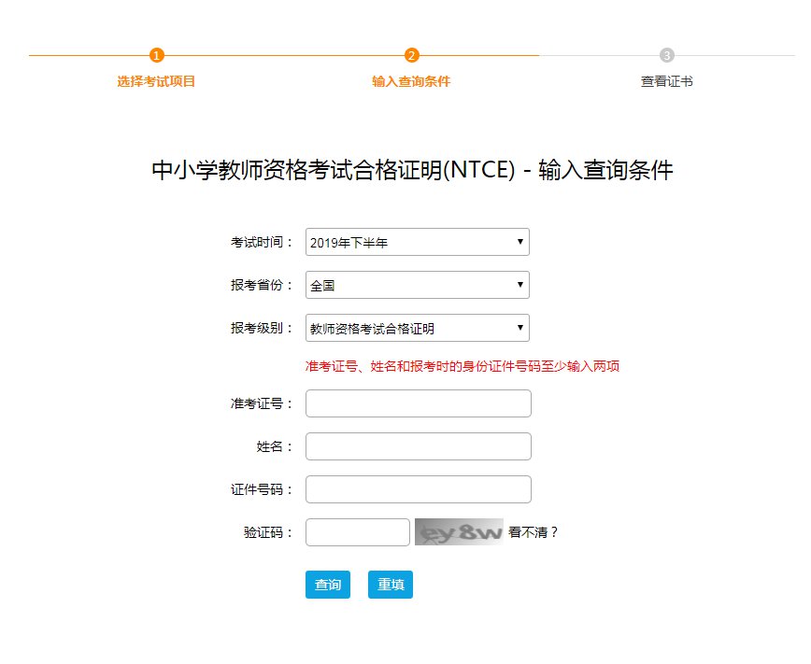Focus the 验证码 input field
This screenshot has height=664, width=811.
pyautogui.click(x=357, y=532)
